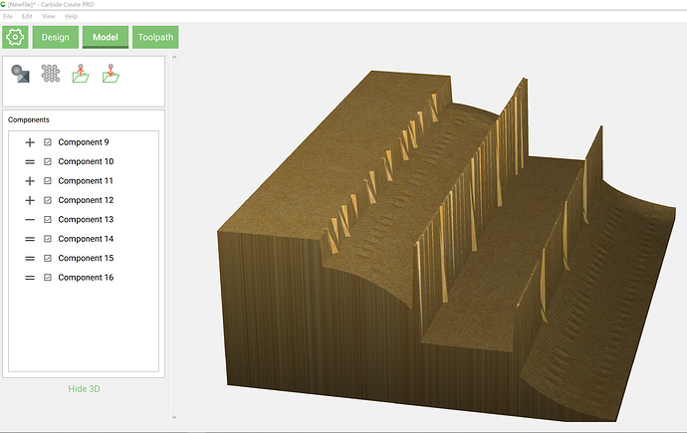The width and height of the screenshot is (687, 433).
Task: Open the settings gear button
Action: pos(15,38)
